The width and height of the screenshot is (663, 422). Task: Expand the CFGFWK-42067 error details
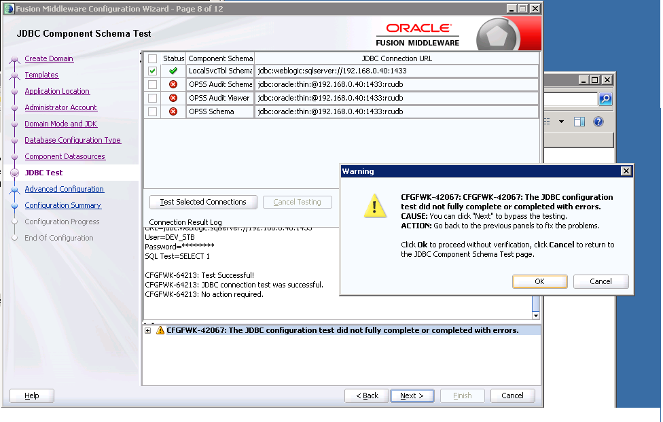pyautogui.click(x=149, y=329)
